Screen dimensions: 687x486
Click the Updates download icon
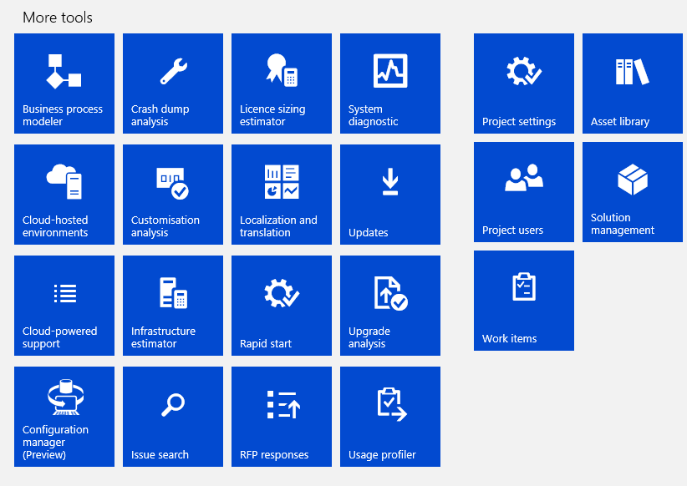(389, 182)
